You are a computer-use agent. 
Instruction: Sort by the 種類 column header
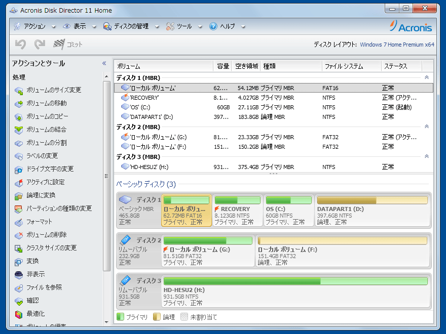[x=291, y=66]
